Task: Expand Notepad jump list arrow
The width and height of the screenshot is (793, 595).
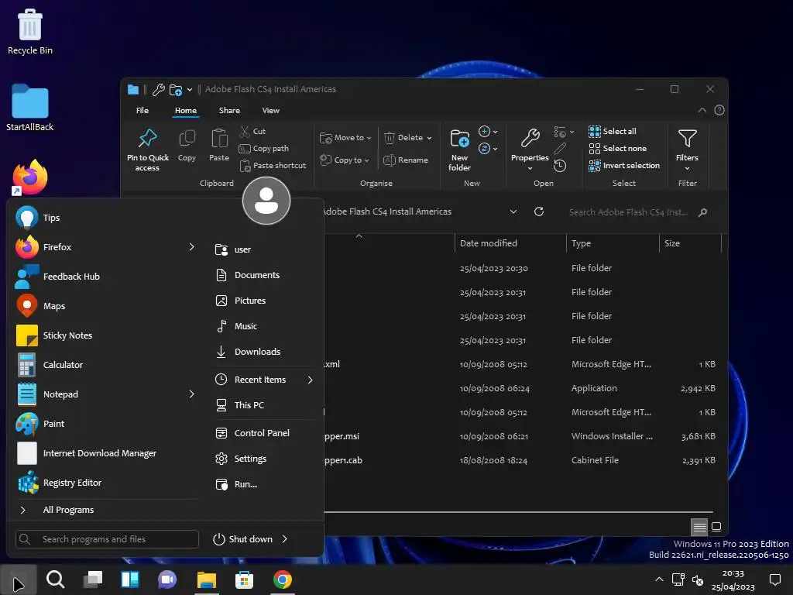Action: 192,394
